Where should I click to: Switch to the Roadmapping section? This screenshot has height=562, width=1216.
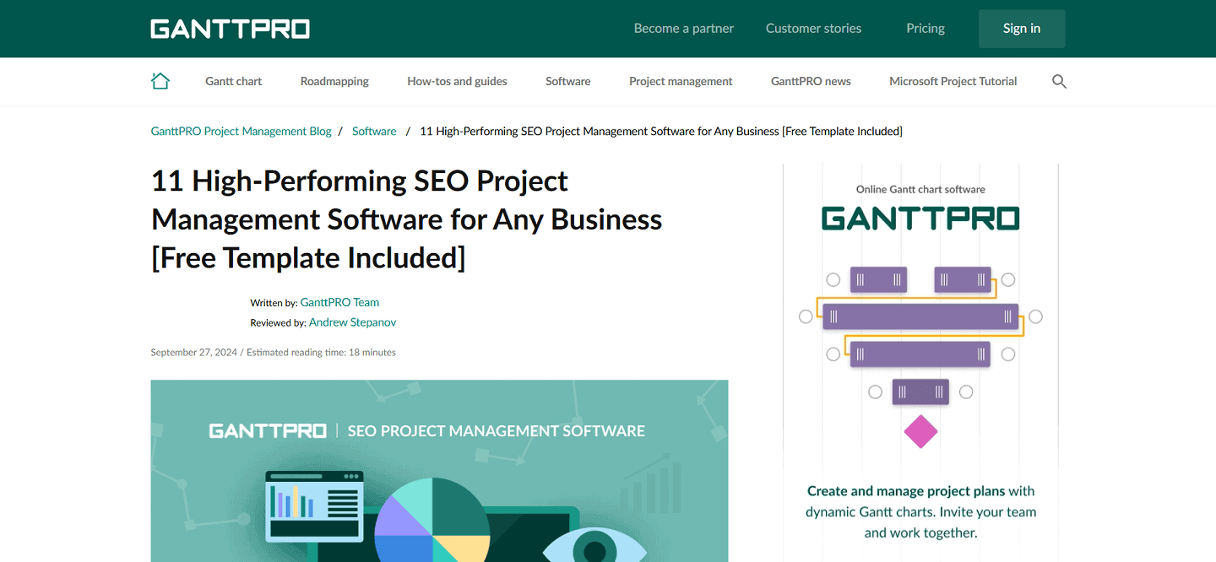tap(334, 81)
